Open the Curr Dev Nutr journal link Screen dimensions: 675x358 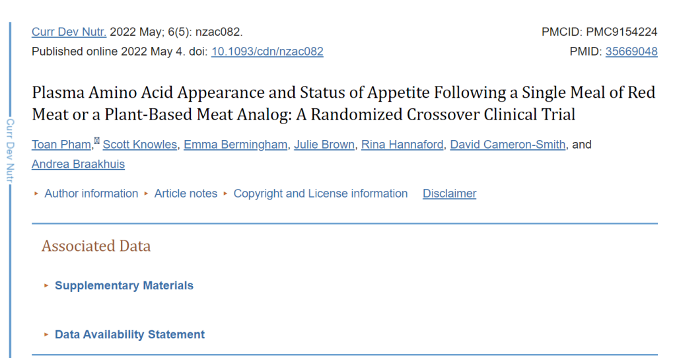coord(69,32)
